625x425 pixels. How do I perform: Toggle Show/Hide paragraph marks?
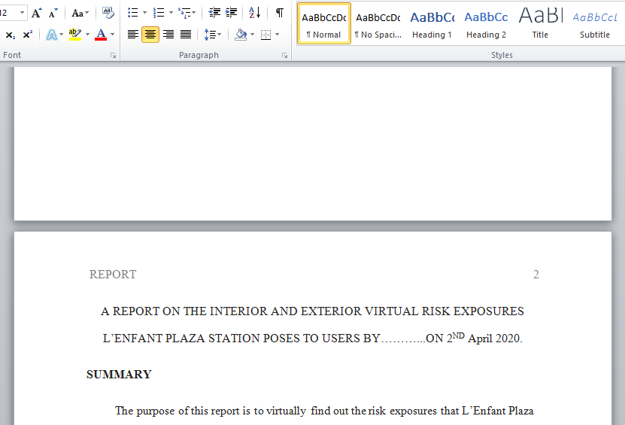280,13
